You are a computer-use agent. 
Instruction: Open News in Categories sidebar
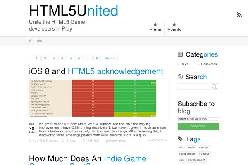[184, 64]
